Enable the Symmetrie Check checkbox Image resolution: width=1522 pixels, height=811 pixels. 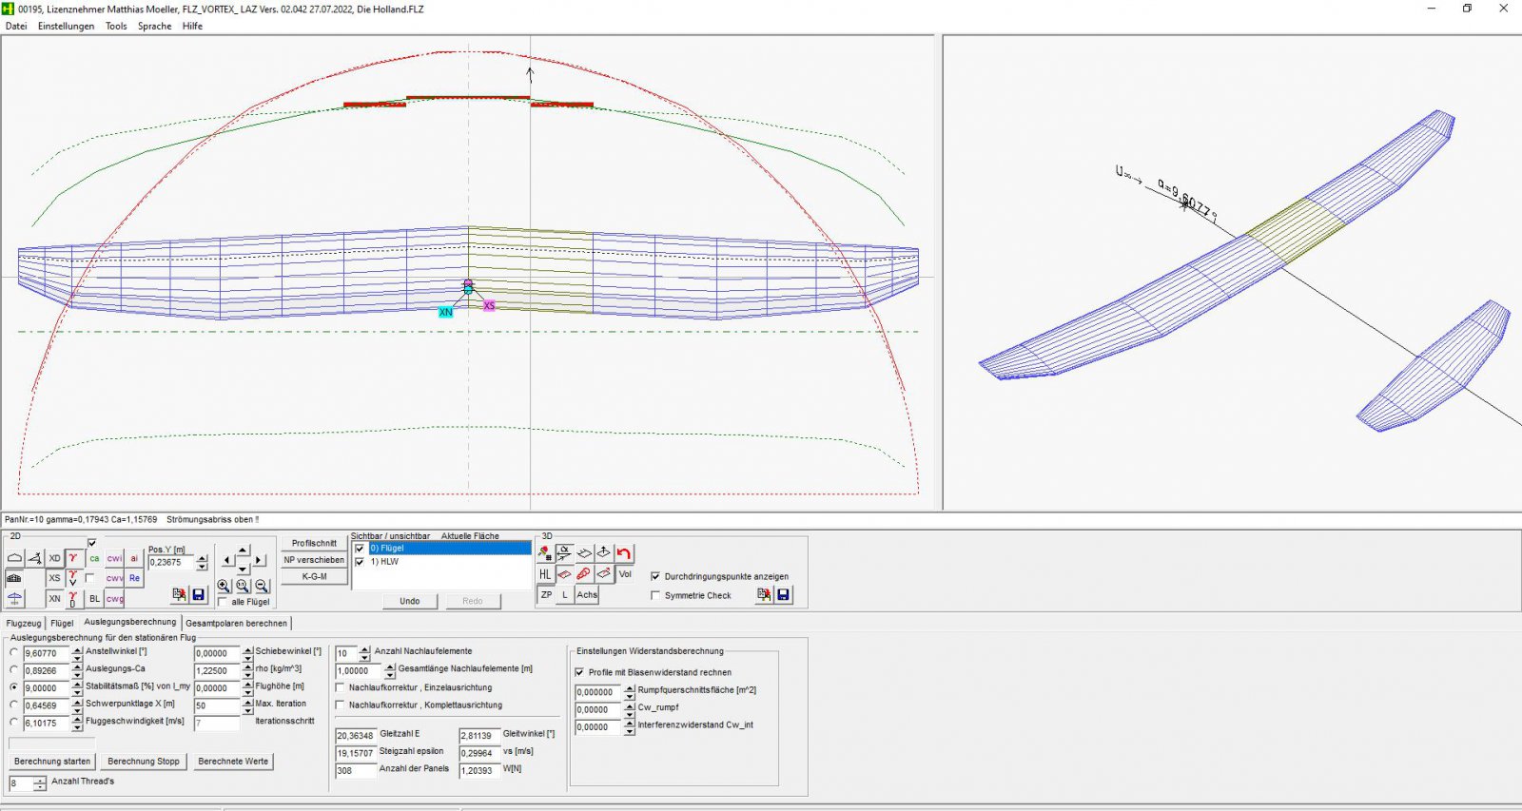click(x=655, y=595)
